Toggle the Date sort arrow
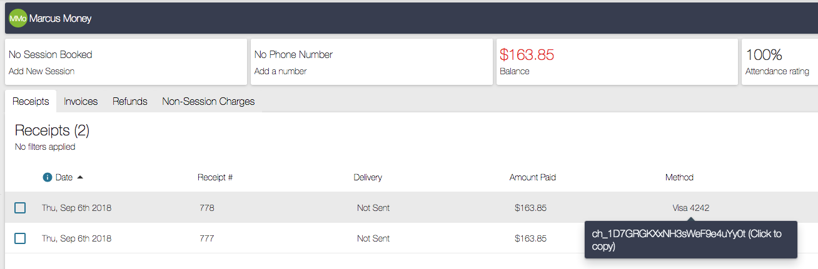Viewport: 818px width, 269px height. point(80,177)
